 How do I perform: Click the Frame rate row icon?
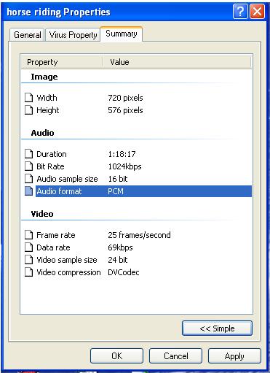point(29,235)
